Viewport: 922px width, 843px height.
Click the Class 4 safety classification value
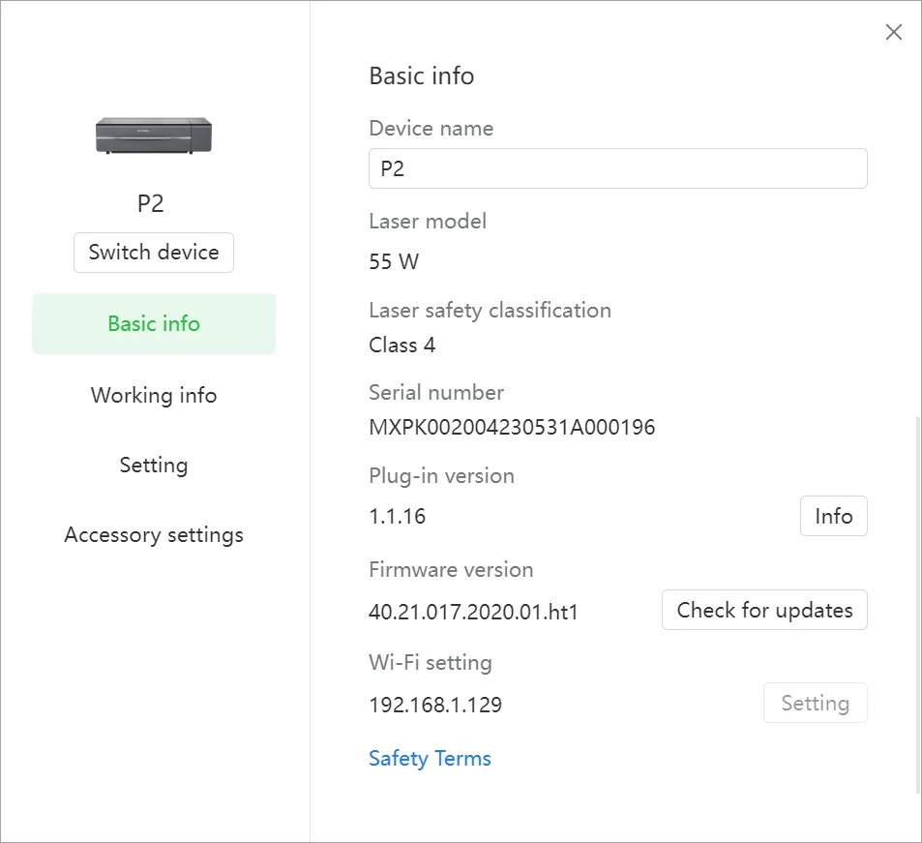[402, 345]
